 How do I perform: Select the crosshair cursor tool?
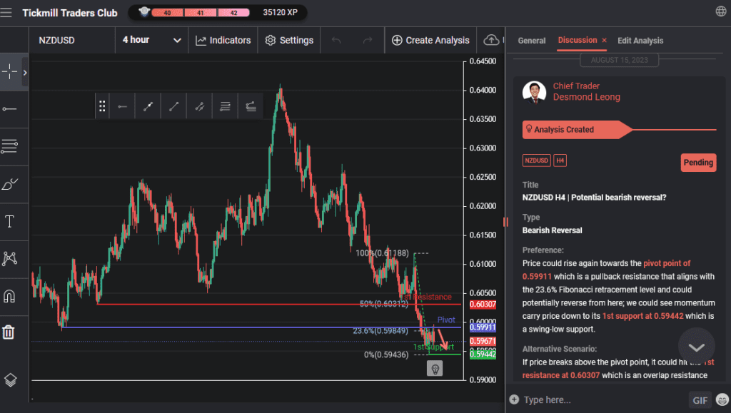click(10, 72)
